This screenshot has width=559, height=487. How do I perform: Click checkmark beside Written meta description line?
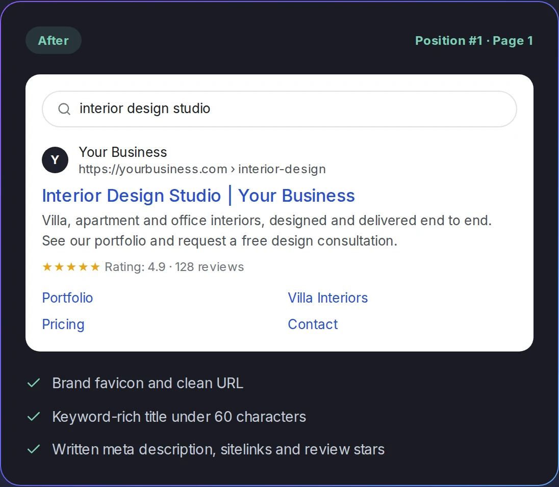[x=34, y=449]
